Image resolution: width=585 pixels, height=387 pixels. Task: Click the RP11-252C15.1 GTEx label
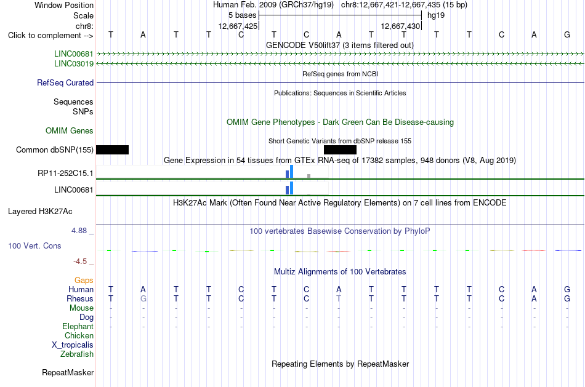click(x=65, y=174)
